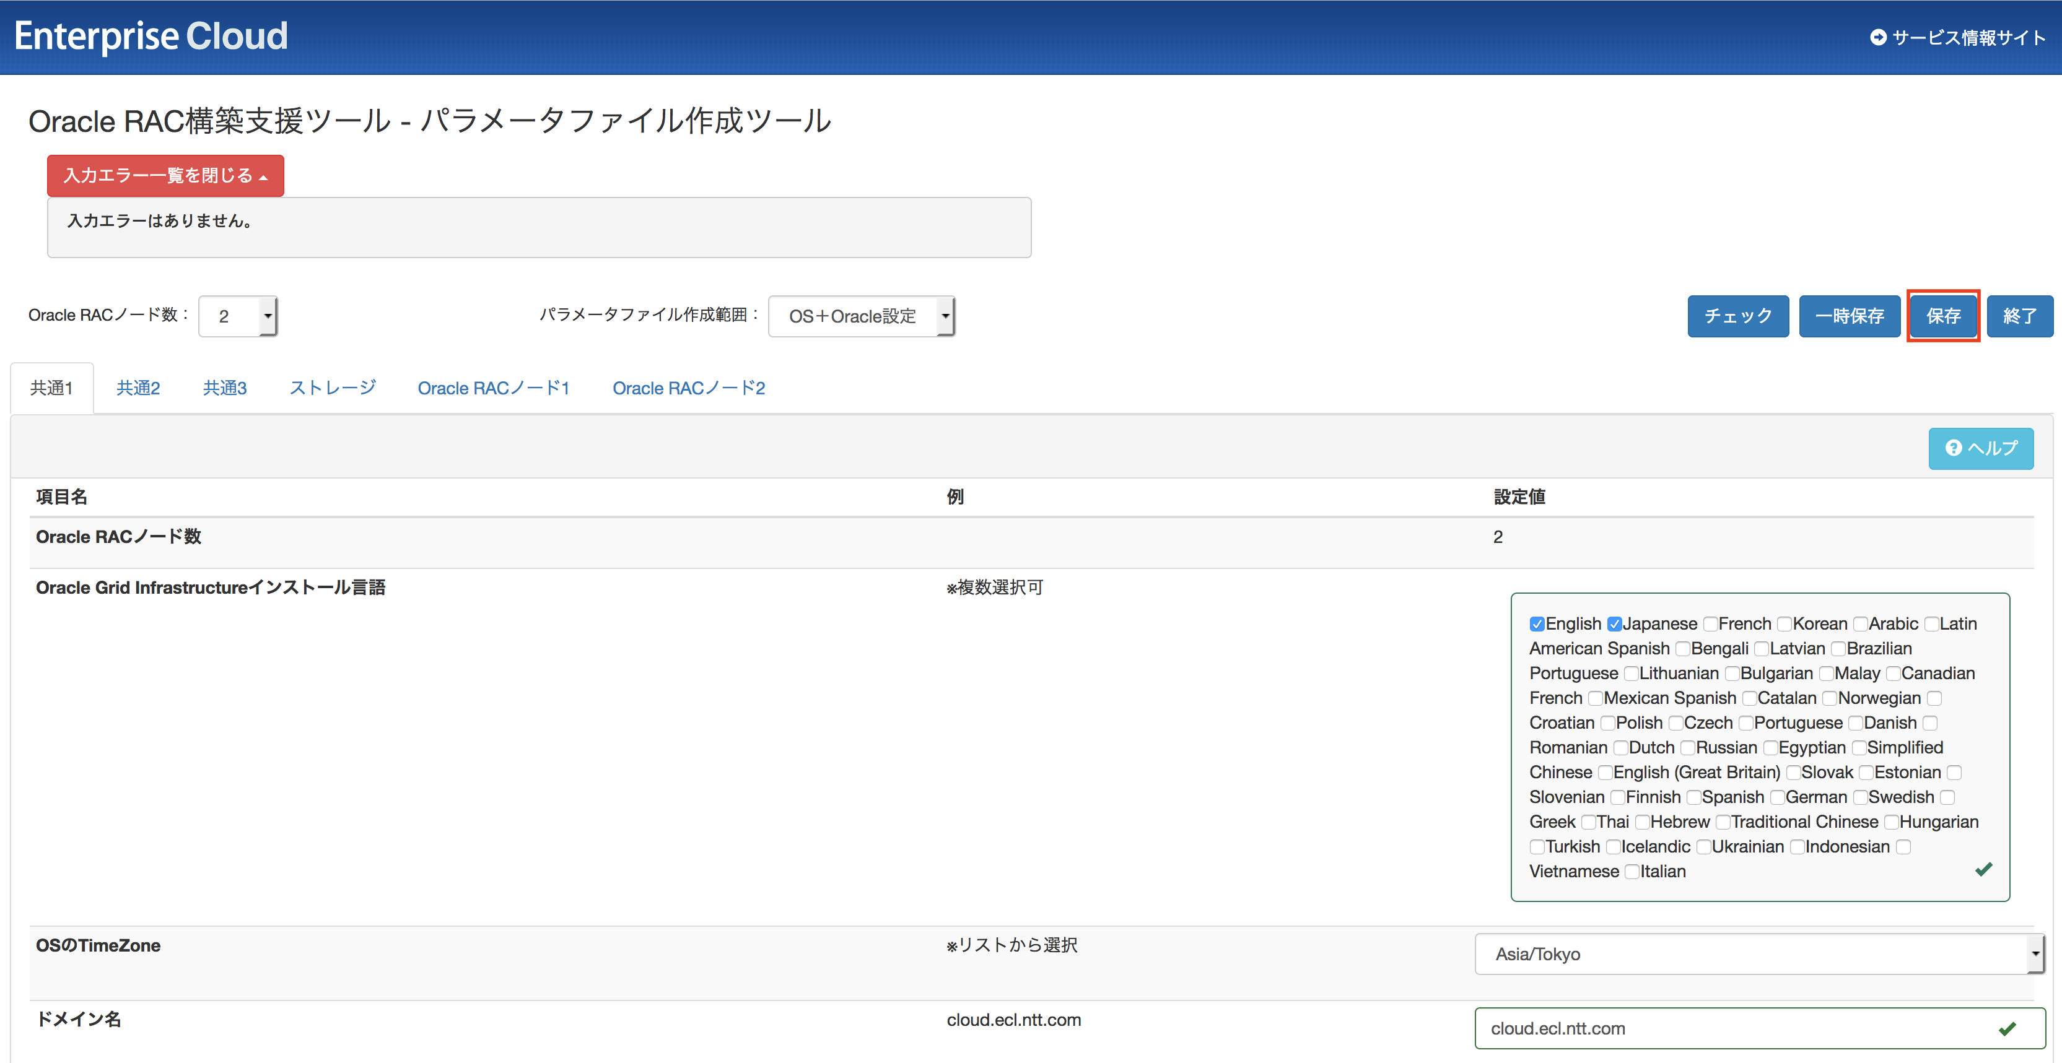
Task: Click the question mark icon on ヘルプ
Action: (x=1953, y=448)
